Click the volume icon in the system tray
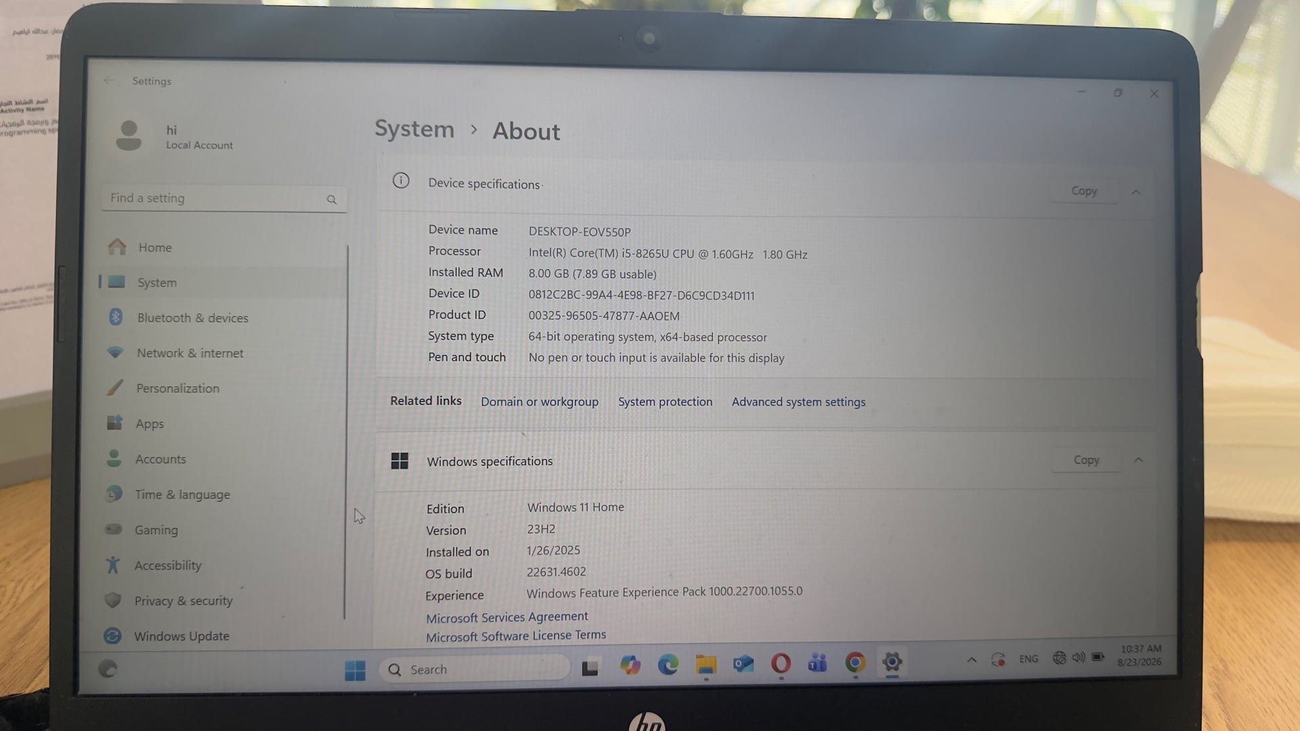Screen dimensions: 1300x731 coord(1079,657)
